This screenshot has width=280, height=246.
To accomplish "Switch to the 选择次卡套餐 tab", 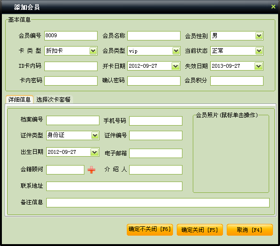I will [53, 99].
